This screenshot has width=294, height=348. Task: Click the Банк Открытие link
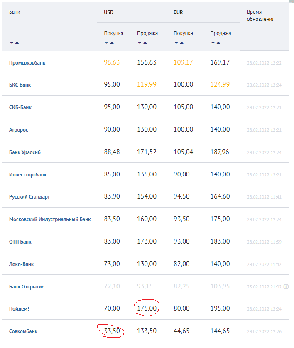point(27,287)
